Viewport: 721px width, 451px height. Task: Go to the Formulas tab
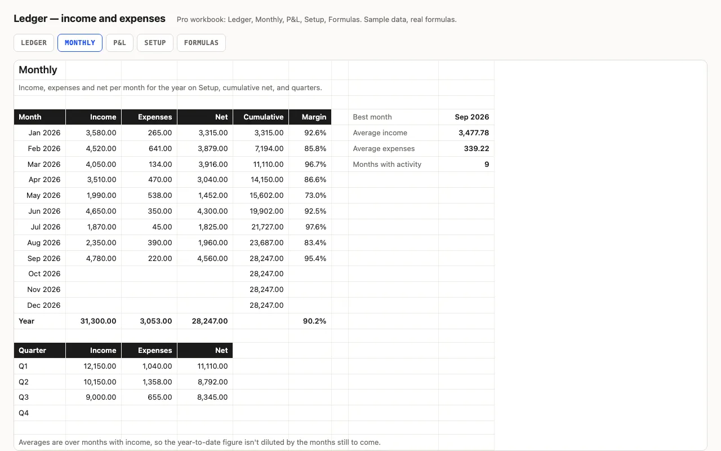[201, 43]
